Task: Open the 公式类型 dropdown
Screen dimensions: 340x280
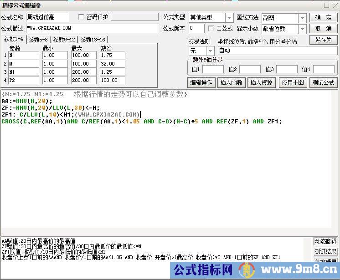Action: pyautogui.click(x=229, y=18)
